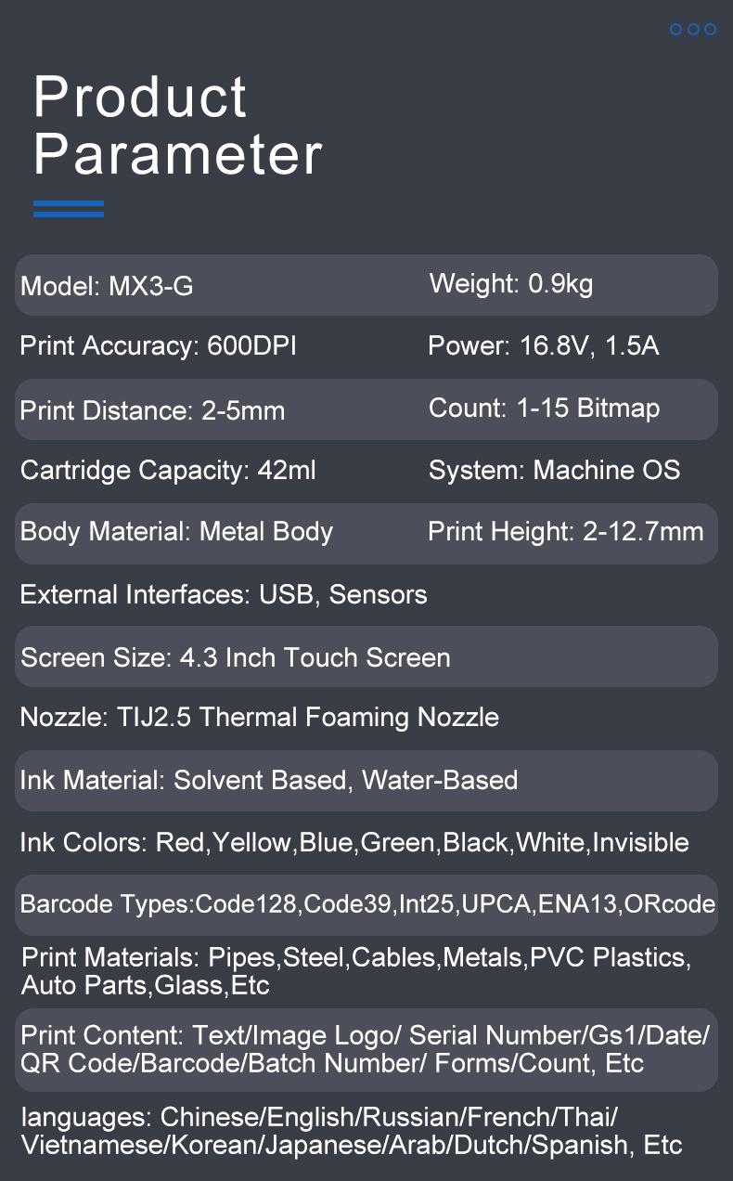This screenshot has height=1181, width=733.
Task: Click the System: Machine OS entry
Action: click(554, 470)
